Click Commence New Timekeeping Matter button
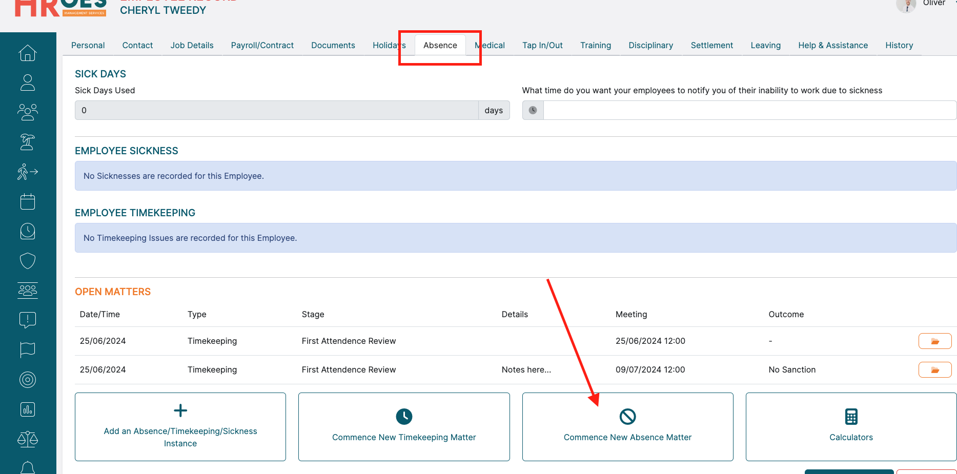 tap(404, 427)
